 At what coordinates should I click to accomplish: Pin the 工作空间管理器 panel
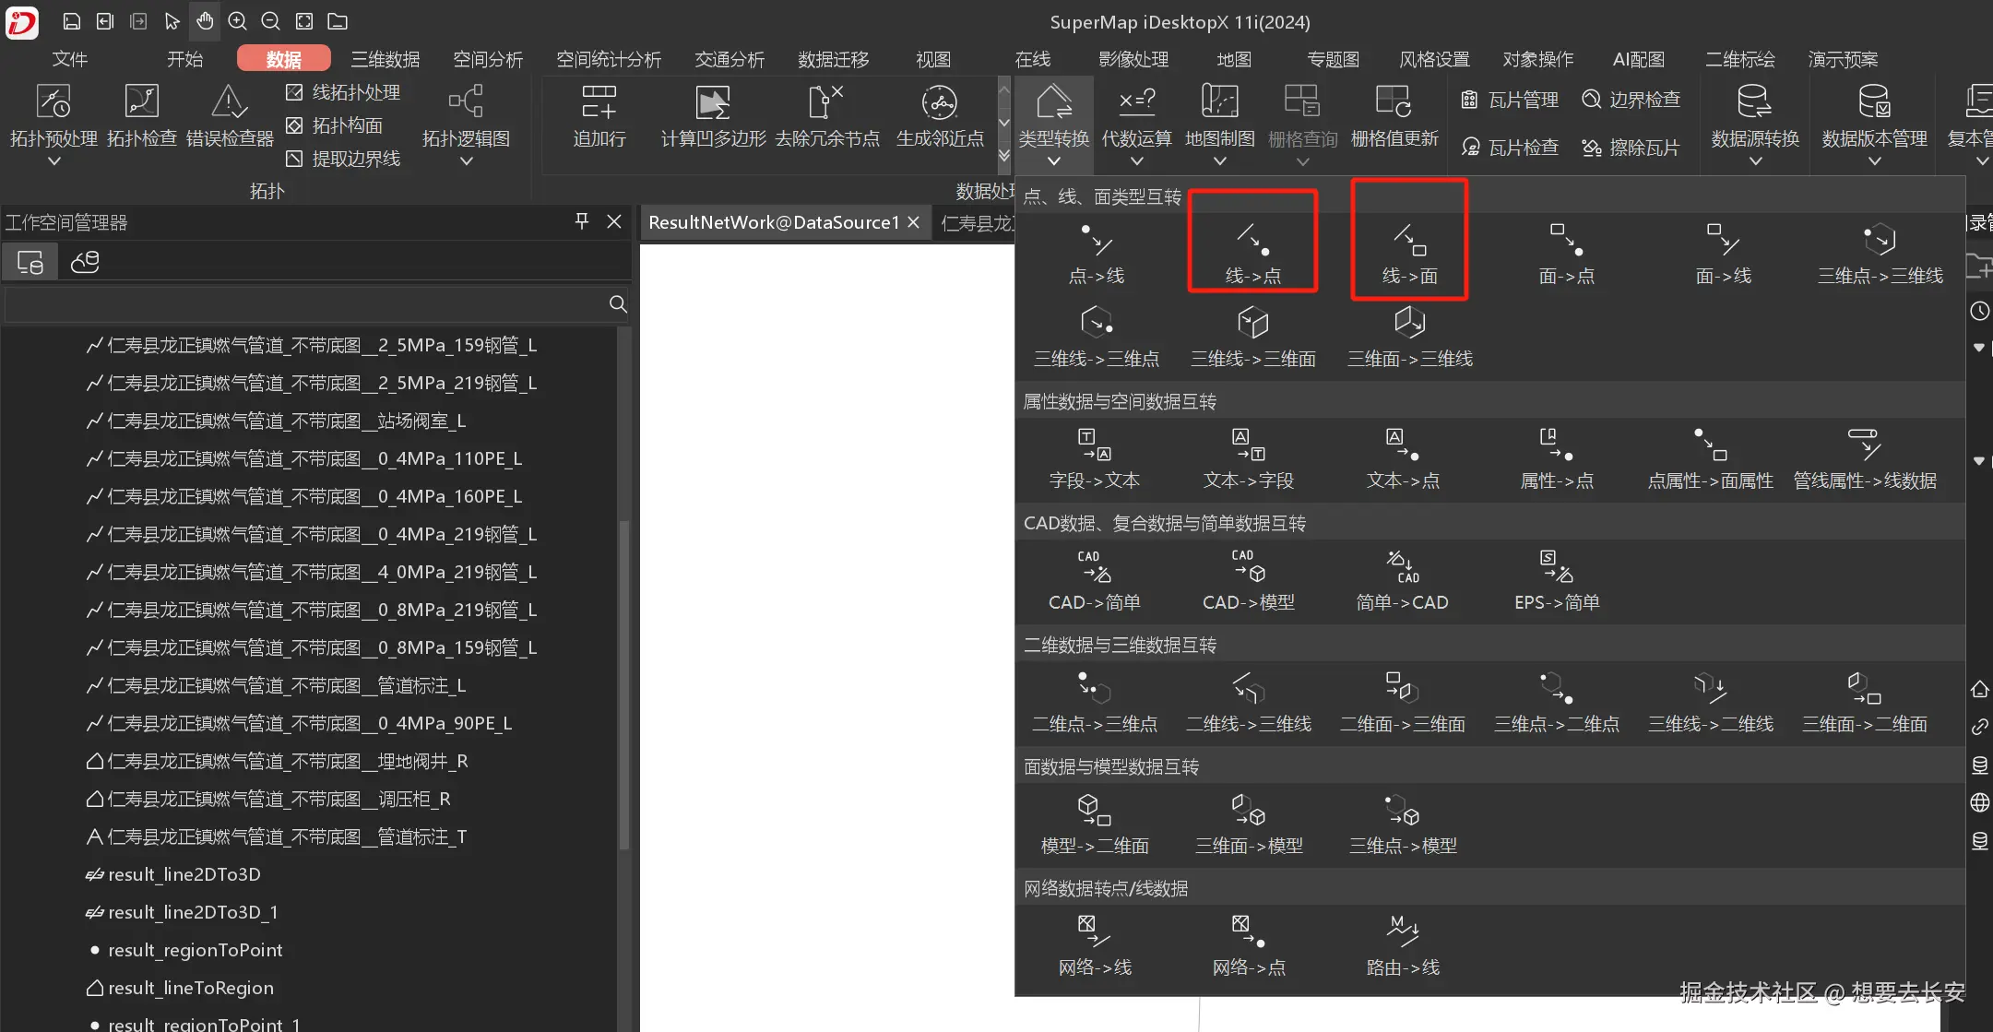[x=581, y=221]
